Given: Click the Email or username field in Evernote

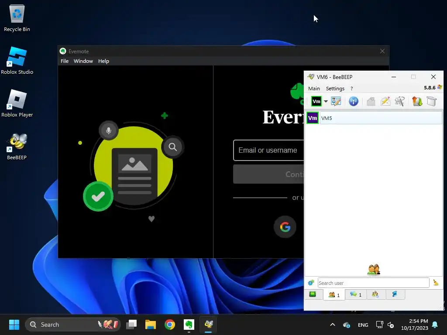Looking at the screenshot, I should click(269, 150).
